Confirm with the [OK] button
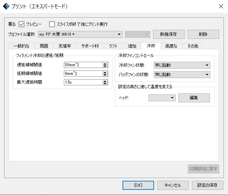The height and width of the screenshot is (195, 228). 138,185
